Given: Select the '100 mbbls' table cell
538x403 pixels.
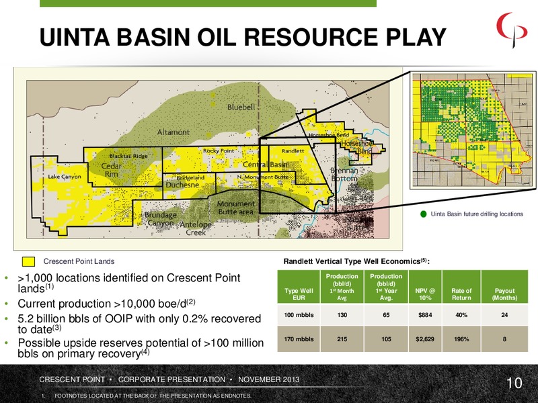Looking at the screenshot, I should pyautogui.click(x=299, y=315).
